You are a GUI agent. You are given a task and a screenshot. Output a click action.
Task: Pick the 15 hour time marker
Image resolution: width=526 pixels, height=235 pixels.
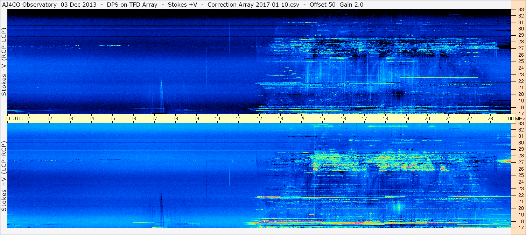point(322,119)
